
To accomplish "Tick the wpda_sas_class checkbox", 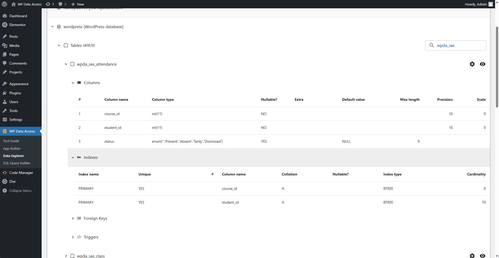I will 72,256.
